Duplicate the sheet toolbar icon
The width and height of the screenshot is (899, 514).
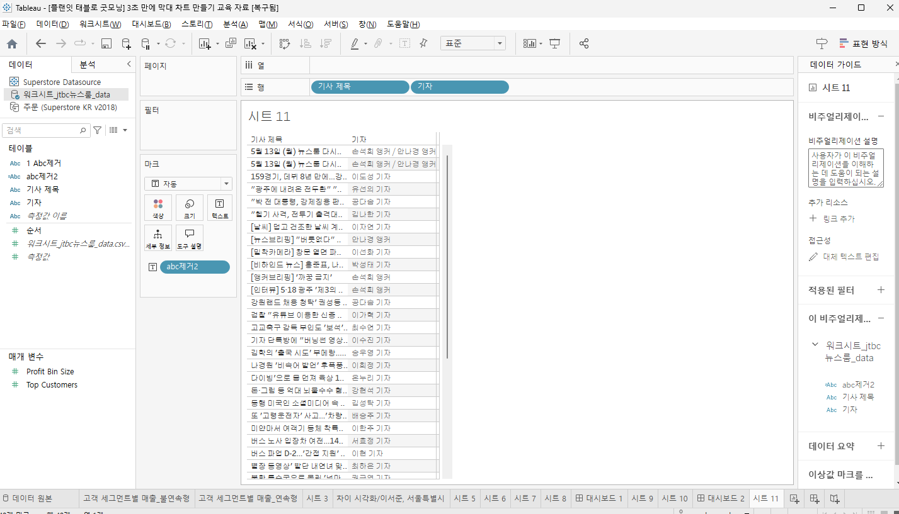(x=230, y=43)
